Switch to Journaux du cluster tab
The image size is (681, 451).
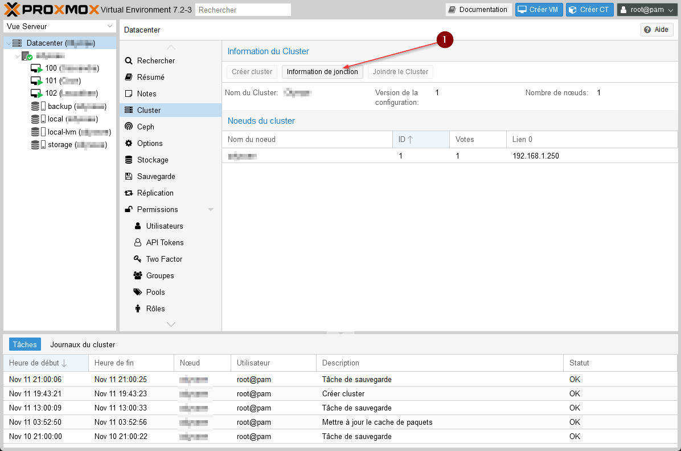tap(83, 344)
